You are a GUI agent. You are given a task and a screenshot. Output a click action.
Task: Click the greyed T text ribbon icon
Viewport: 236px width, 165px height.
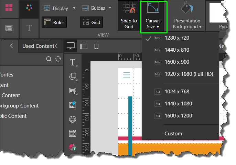tap(29, 28)
